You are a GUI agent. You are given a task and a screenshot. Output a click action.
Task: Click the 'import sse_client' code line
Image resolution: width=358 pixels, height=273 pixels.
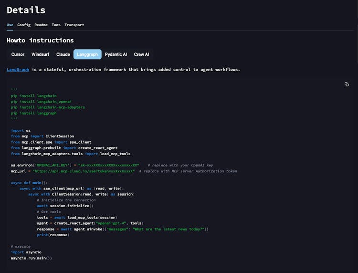click(51, 142)
